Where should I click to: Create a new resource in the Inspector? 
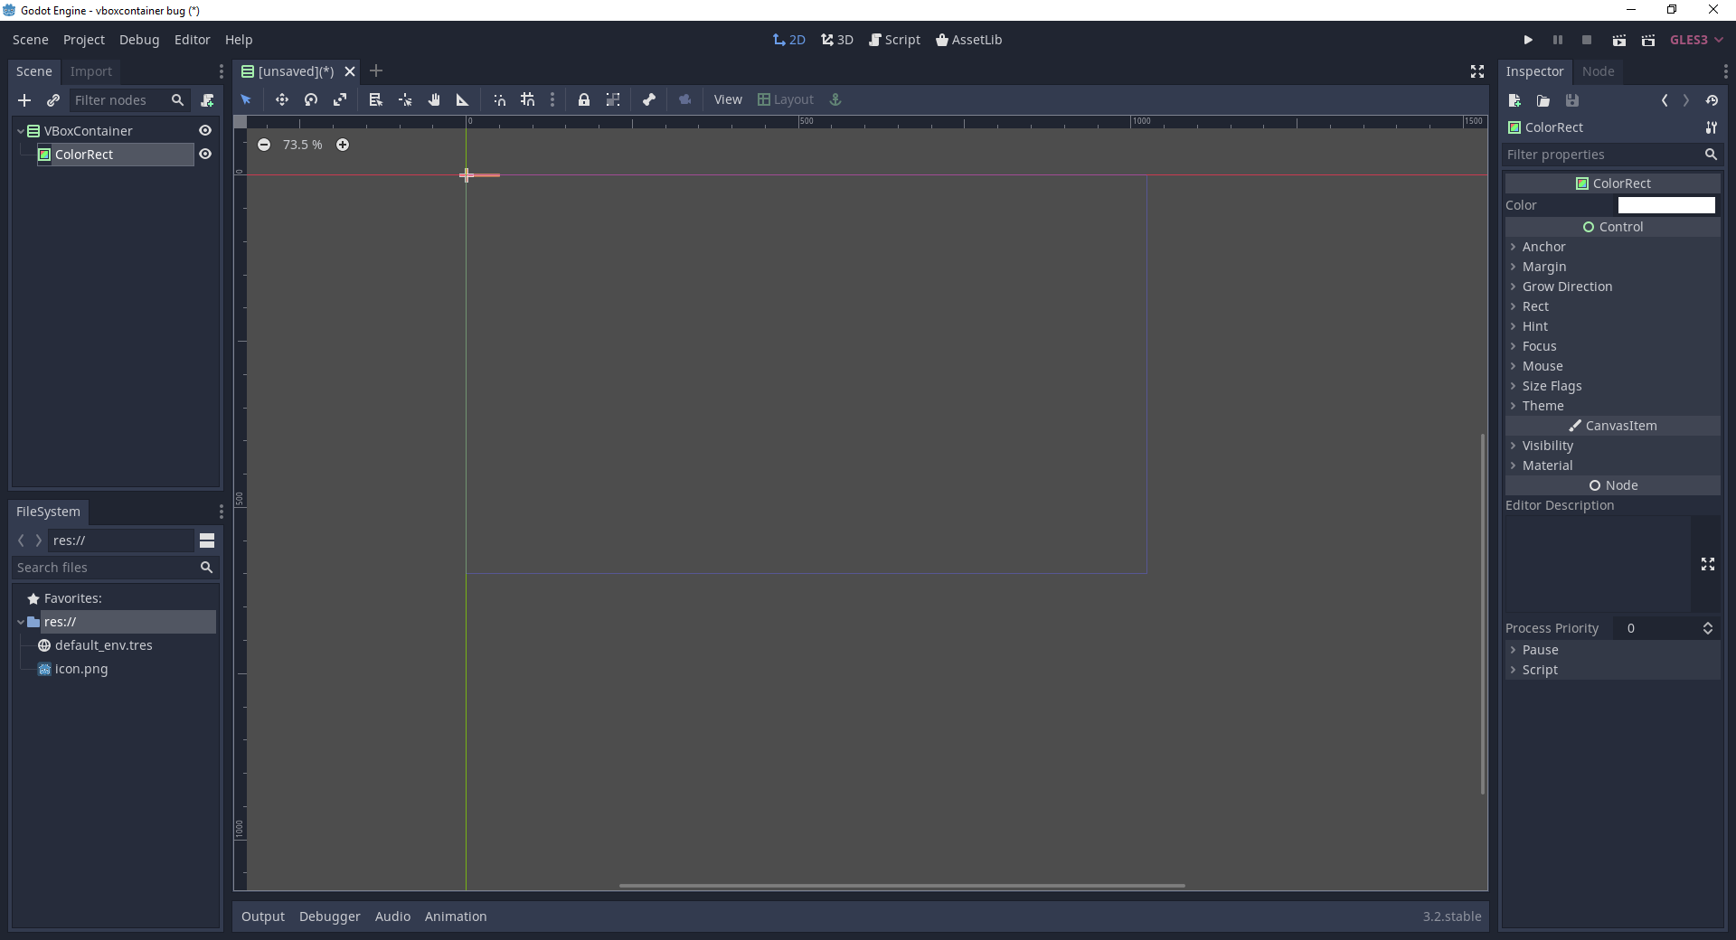tap(1514, 100)
